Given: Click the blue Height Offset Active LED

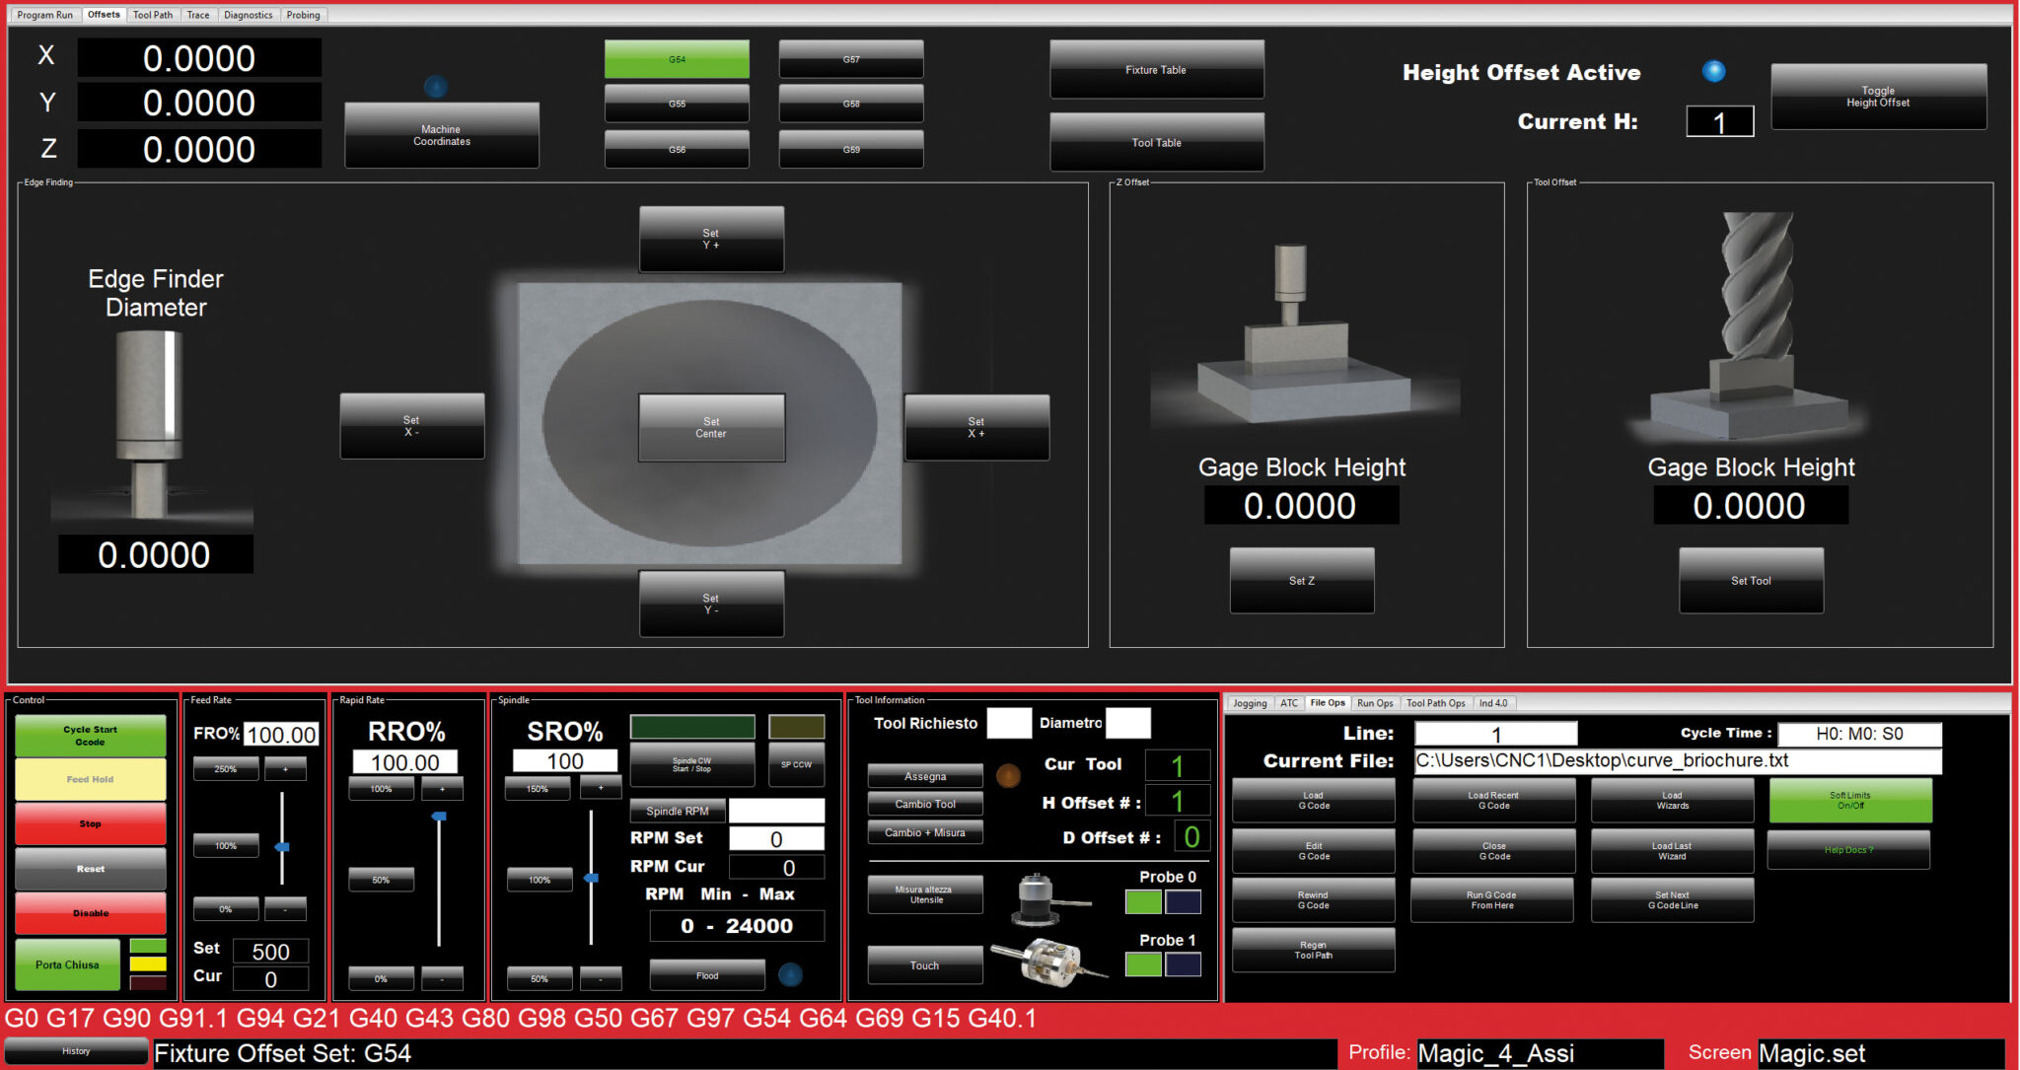Looking at the screenshot, I should 1713,71.
